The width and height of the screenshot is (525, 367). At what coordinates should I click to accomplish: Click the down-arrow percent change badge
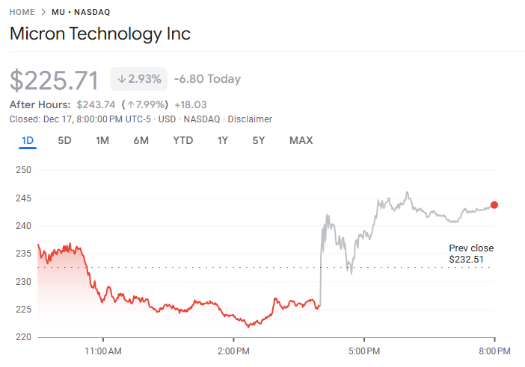(x=138, y=79)
